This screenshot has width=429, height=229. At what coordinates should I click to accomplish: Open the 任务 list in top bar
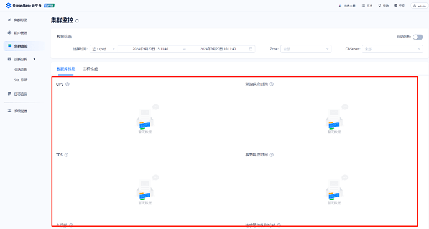point(367,6)
